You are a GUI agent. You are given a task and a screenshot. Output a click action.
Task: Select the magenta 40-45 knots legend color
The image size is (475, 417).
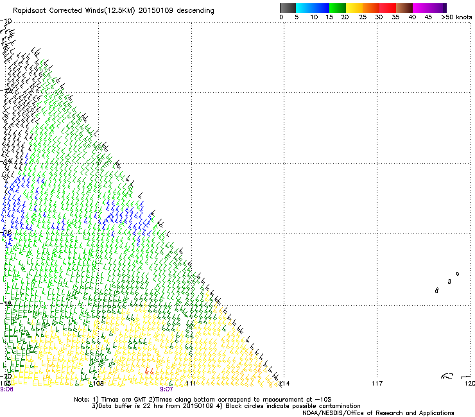[421, 8]
